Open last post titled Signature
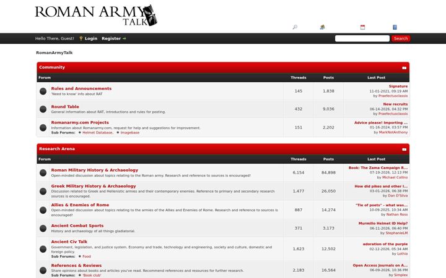This screenshot has height=278, width=446. tap(398, 86)
